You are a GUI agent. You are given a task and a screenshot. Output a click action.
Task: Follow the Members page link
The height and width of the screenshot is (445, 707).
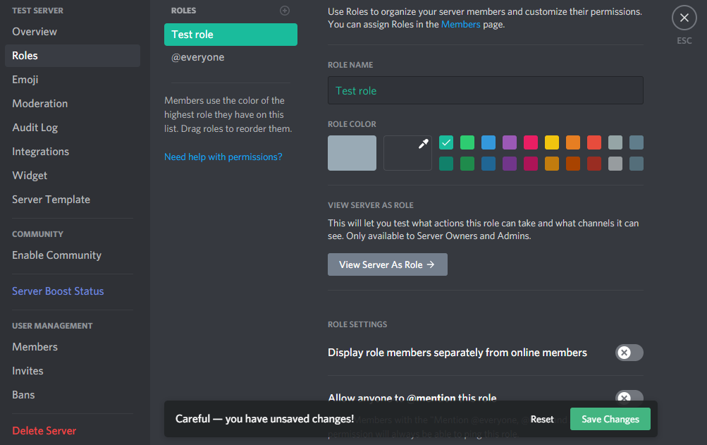[460, 25]
